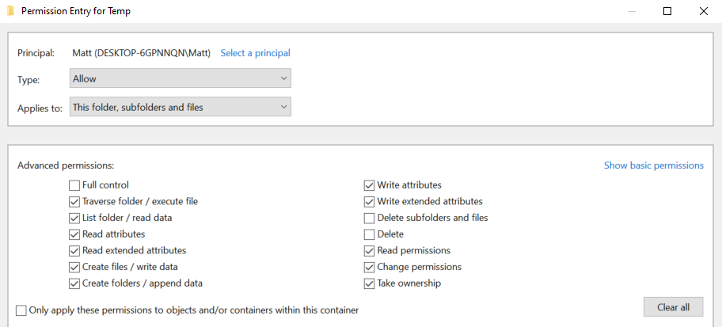Check Only apply these permissions option
The image size is (722, 327).
(21, 310)
